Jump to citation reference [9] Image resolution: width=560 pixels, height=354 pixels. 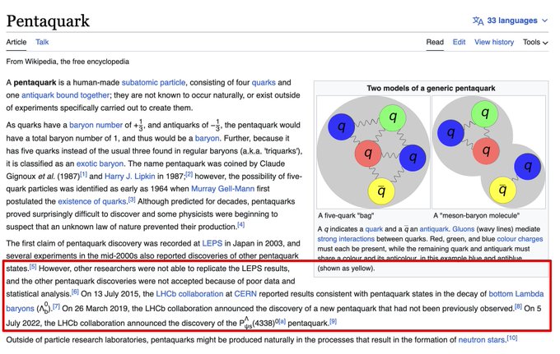point(333,321)
